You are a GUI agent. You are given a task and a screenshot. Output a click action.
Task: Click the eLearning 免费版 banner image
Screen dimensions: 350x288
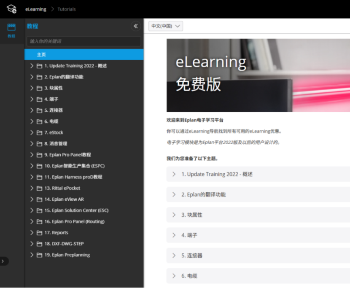coord(258,75)
